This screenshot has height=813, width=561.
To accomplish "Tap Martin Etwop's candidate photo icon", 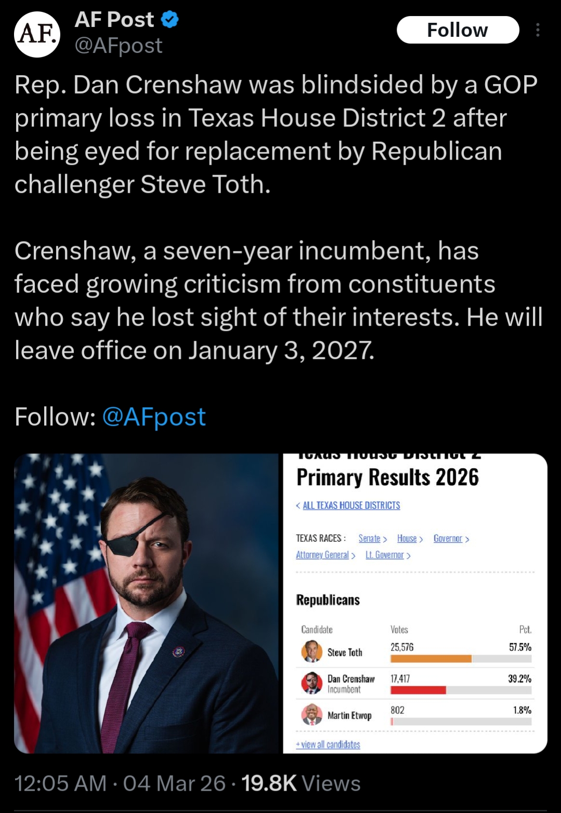I will [311, 715].
